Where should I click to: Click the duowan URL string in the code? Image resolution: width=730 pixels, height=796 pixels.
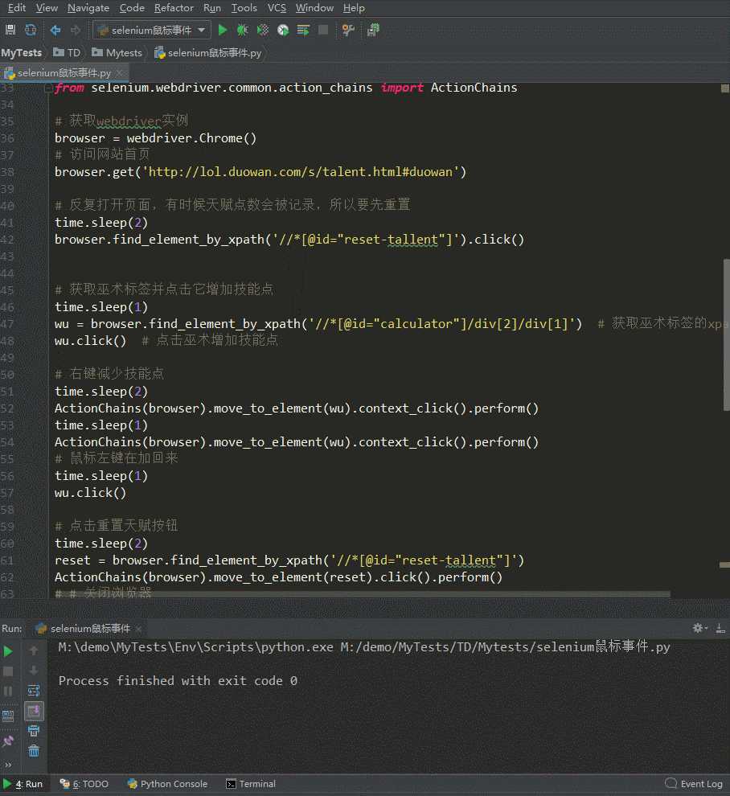304,172
